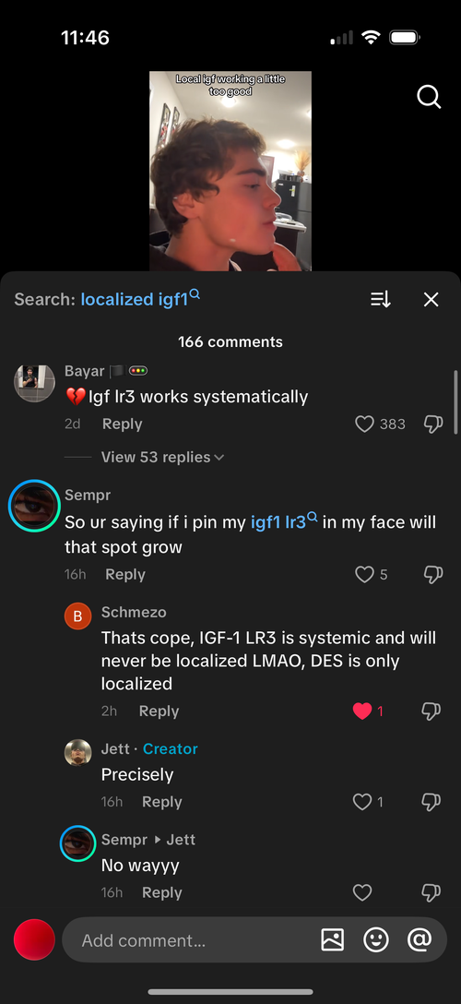Dislike Bayar's Igf lr3 comment

432,424
